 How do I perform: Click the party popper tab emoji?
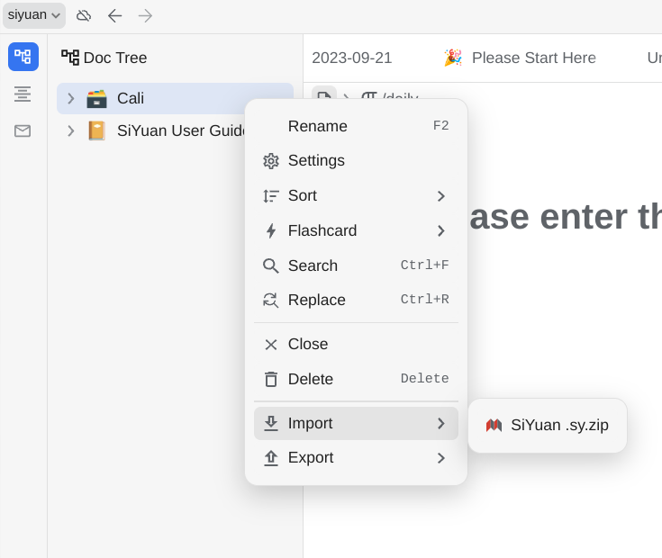(453, 58)
